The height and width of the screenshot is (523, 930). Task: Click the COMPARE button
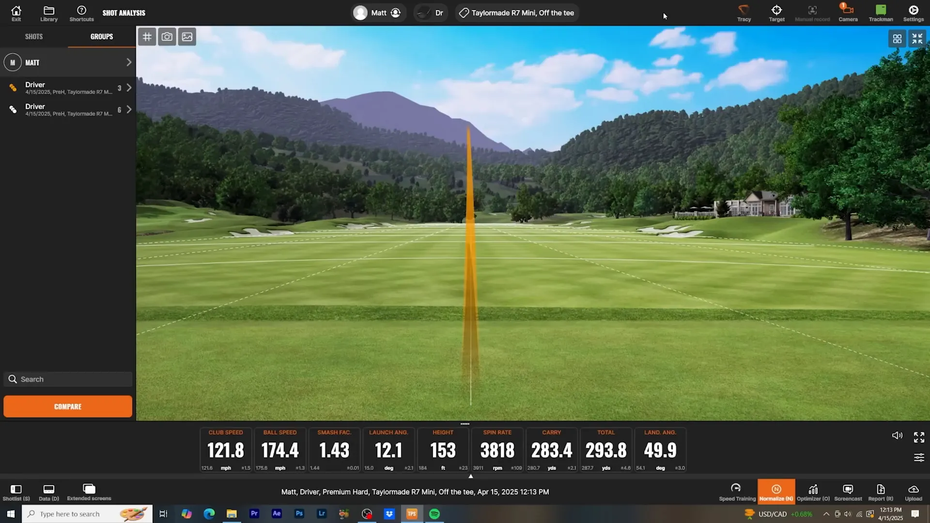tap(68, 406)
